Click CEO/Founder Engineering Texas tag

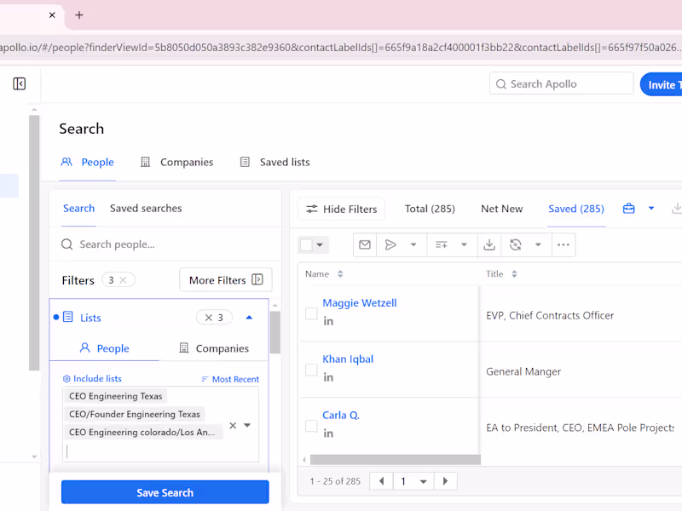135,414
